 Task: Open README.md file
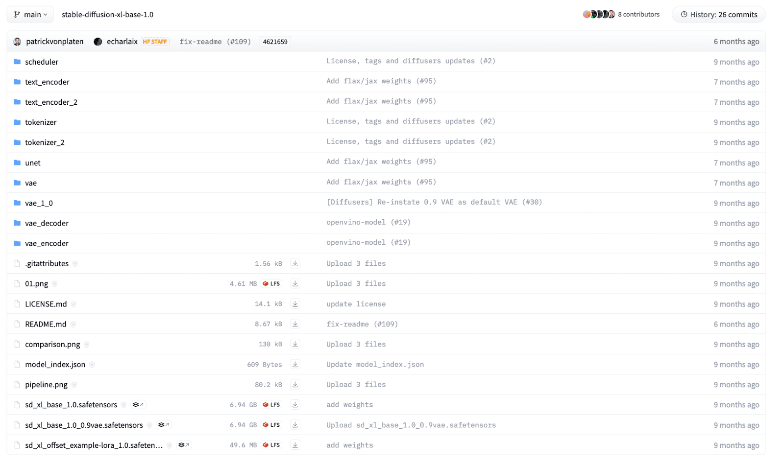46,324
